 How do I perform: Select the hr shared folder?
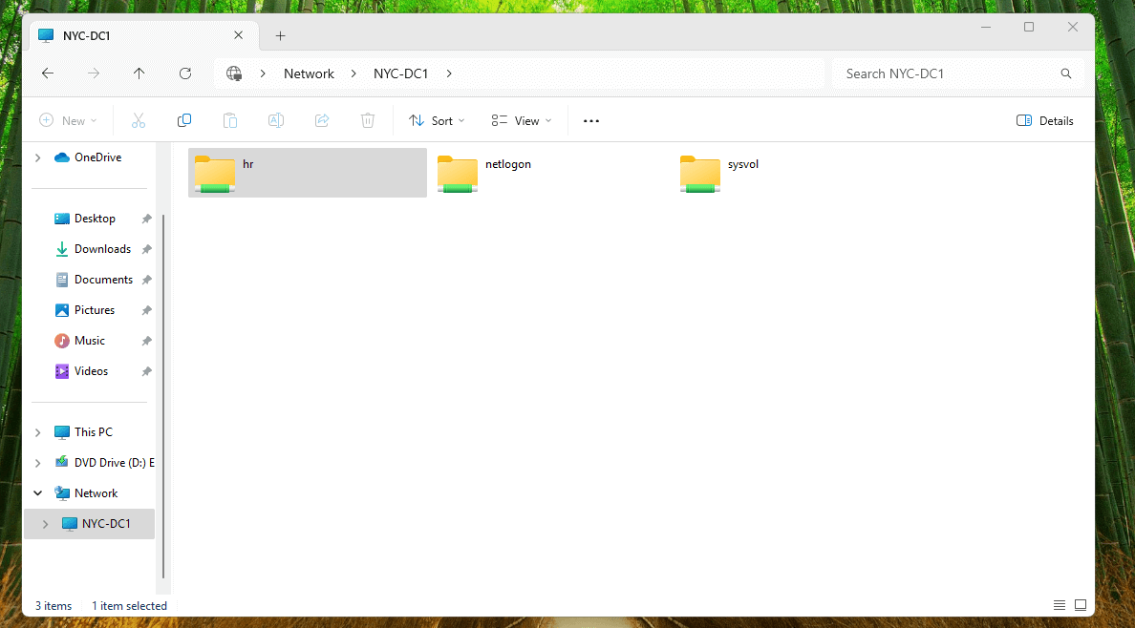308,173
